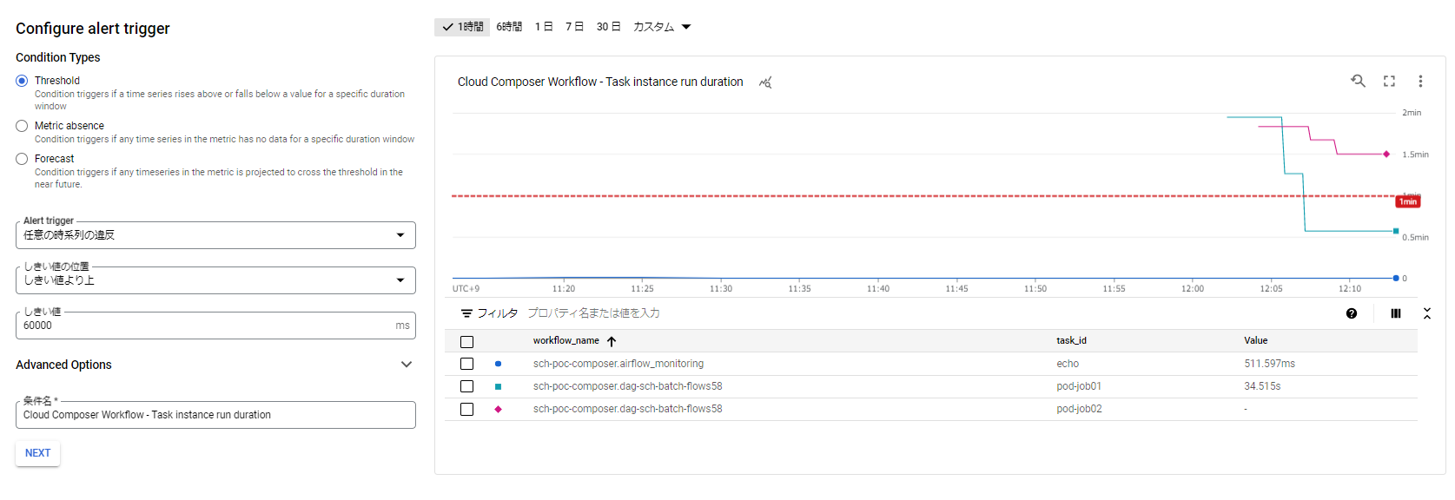Open the Alert trigger dropdown
This screenshot has width=1455, height=500.
point(215,235)
